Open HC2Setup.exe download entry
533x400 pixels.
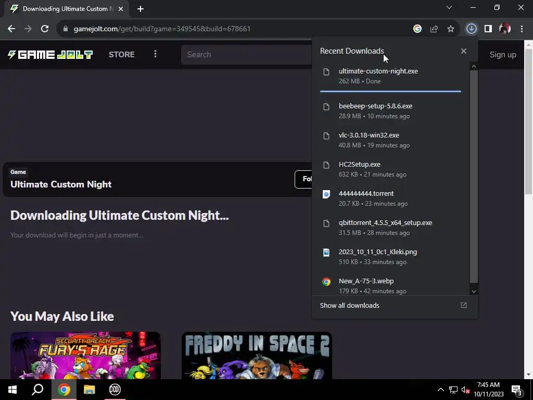pyautogui.click(x=390, y=169)
